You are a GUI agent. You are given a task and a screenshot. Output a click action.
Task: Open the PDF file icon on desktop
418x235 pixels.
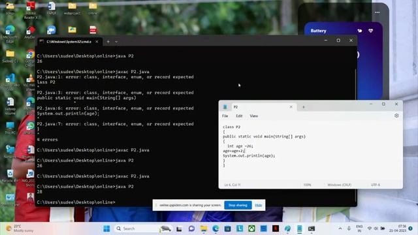(93, 30)
